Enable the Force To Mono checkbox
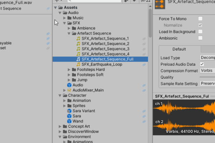Viewport: 215px width, 143px height. pyautogui.click(x=200, y=19)
